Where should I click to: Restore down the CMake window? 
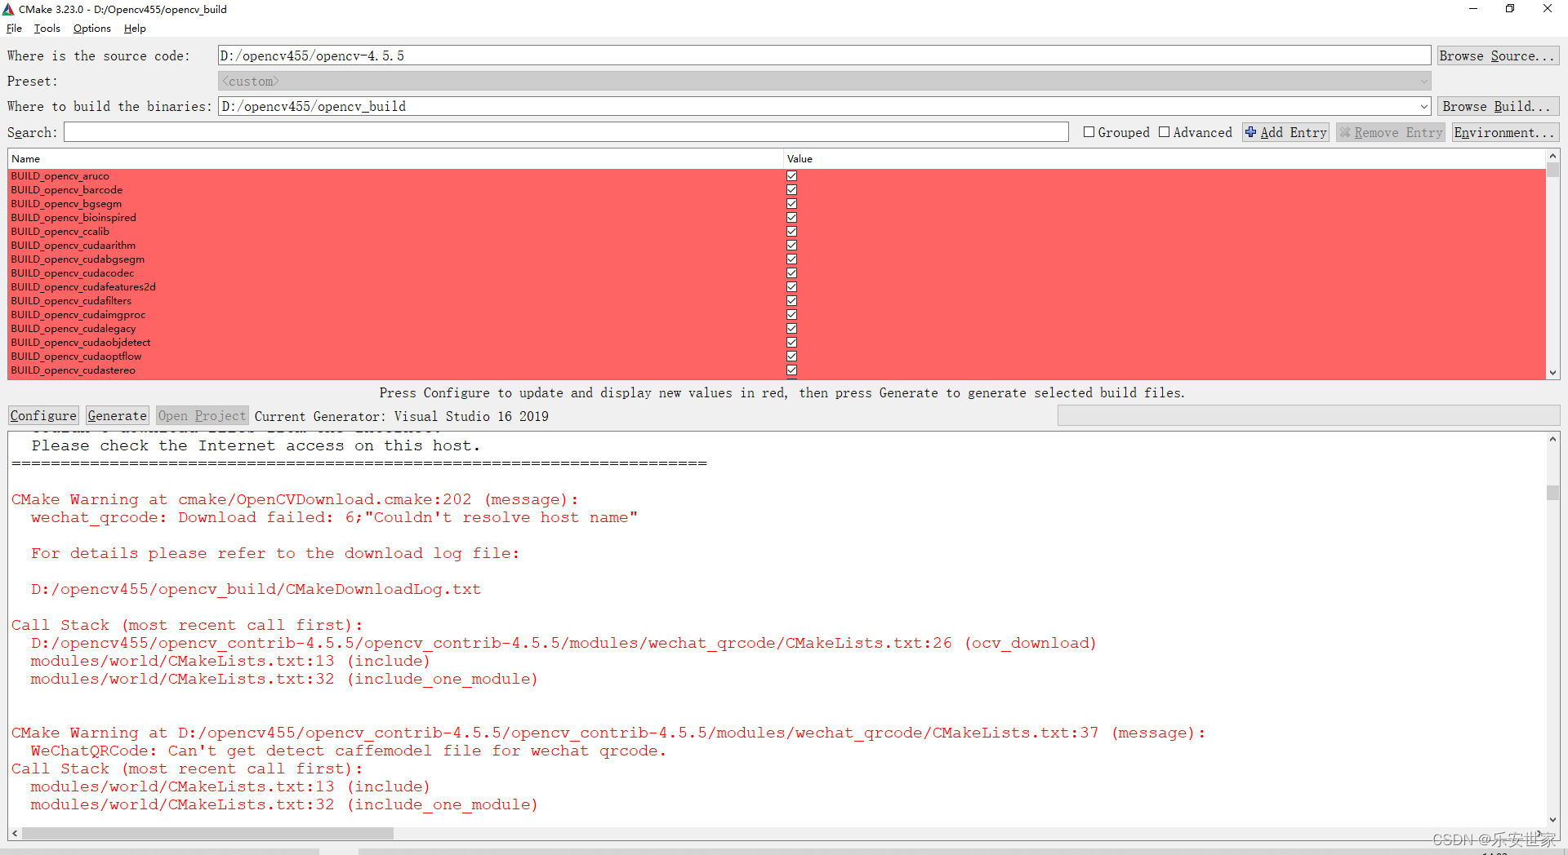1510,9
